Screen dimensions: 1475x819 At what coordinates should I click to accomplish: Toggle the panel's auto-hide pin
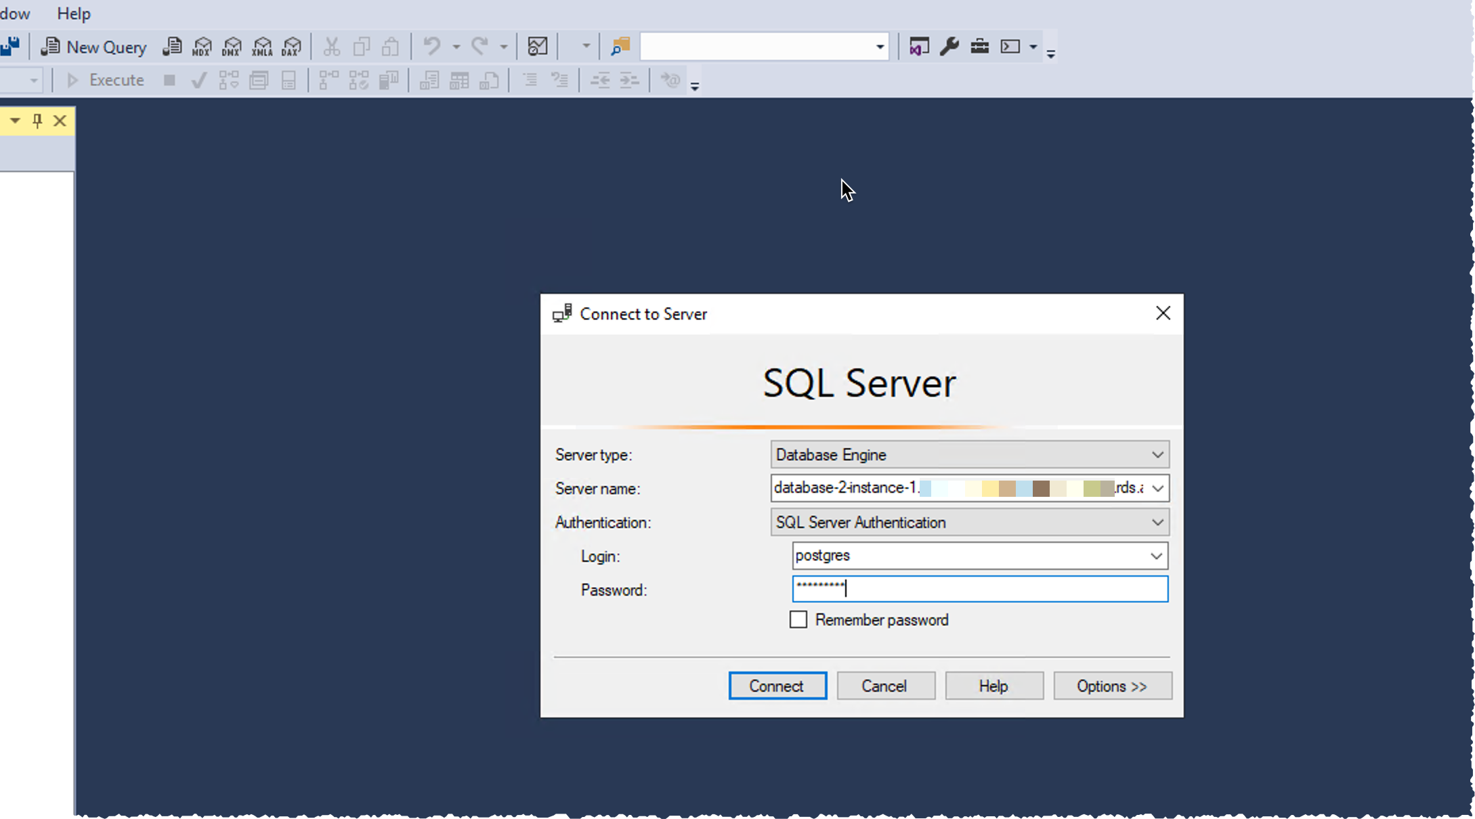pyautogui.click(x=37, y=121)
